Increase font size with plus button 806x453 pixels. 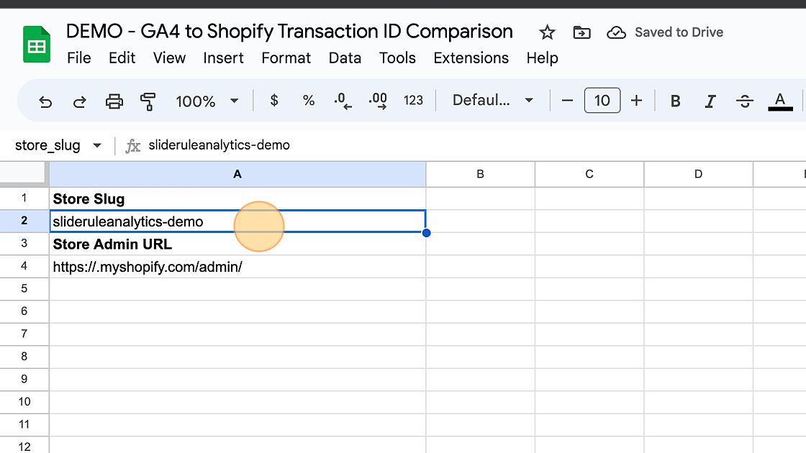click(636, 101)
